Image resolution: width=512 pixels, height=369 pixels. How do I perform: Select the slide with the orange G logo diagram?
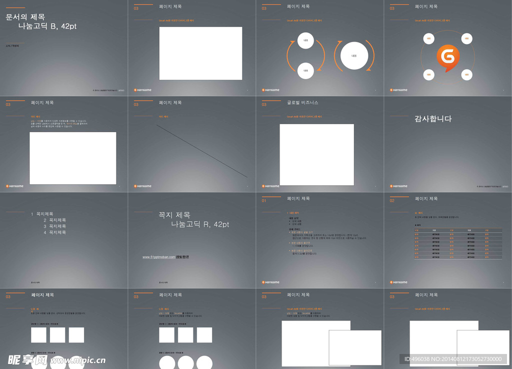(x=448, y=48)
